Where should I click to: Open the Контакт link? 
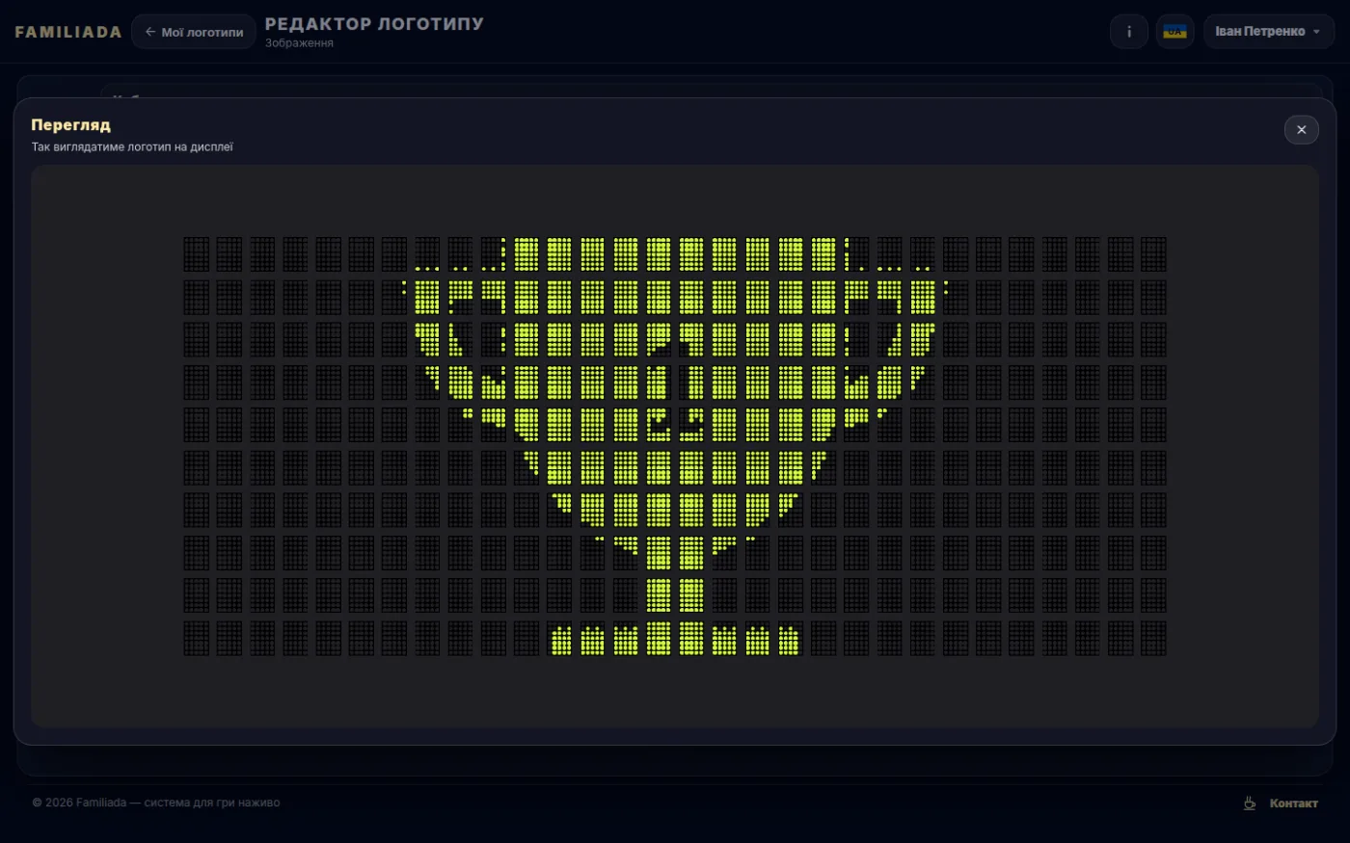(1293, 803)
